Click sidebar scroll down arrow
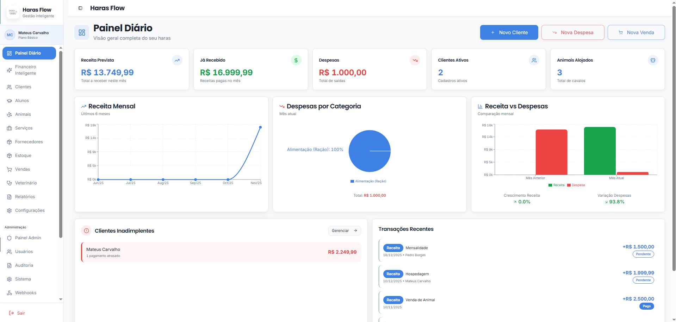676x322 pixels. click(61, 299)
